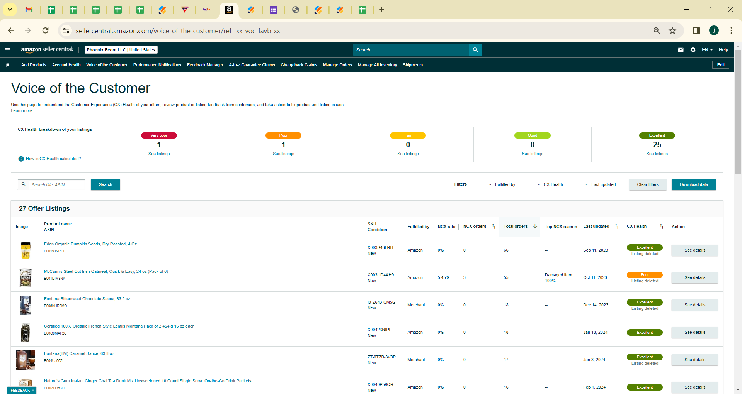Click the Poor CX Health badge for McCann's
This screenshot has height=394, width=742.
coord(645,275)
